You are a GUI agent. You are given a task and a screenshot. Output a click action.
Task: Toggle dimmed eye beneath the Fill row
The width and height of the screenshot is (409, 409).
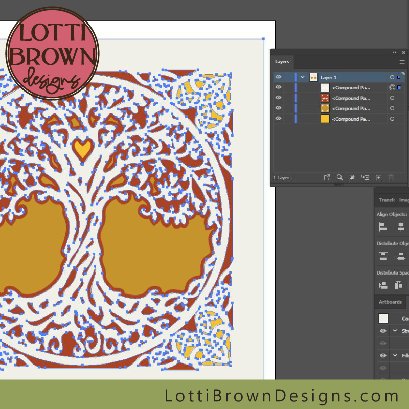(383, 368)
